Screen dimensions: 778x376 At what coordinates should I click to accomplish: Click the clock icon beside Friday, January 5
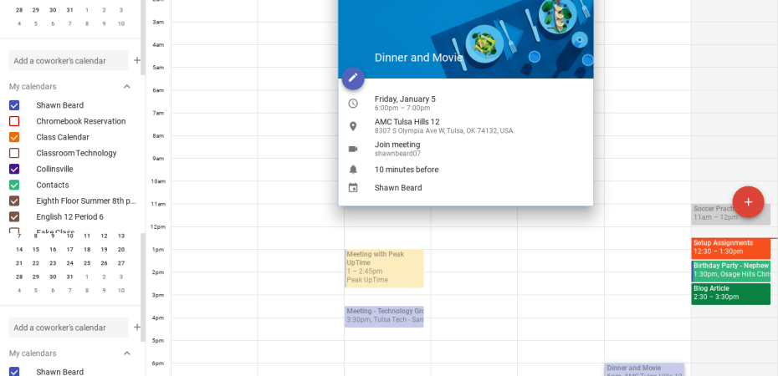point(353,104)
